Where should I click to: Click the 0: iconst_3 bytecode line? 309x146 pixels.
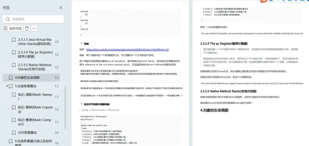tap(102, 131)
